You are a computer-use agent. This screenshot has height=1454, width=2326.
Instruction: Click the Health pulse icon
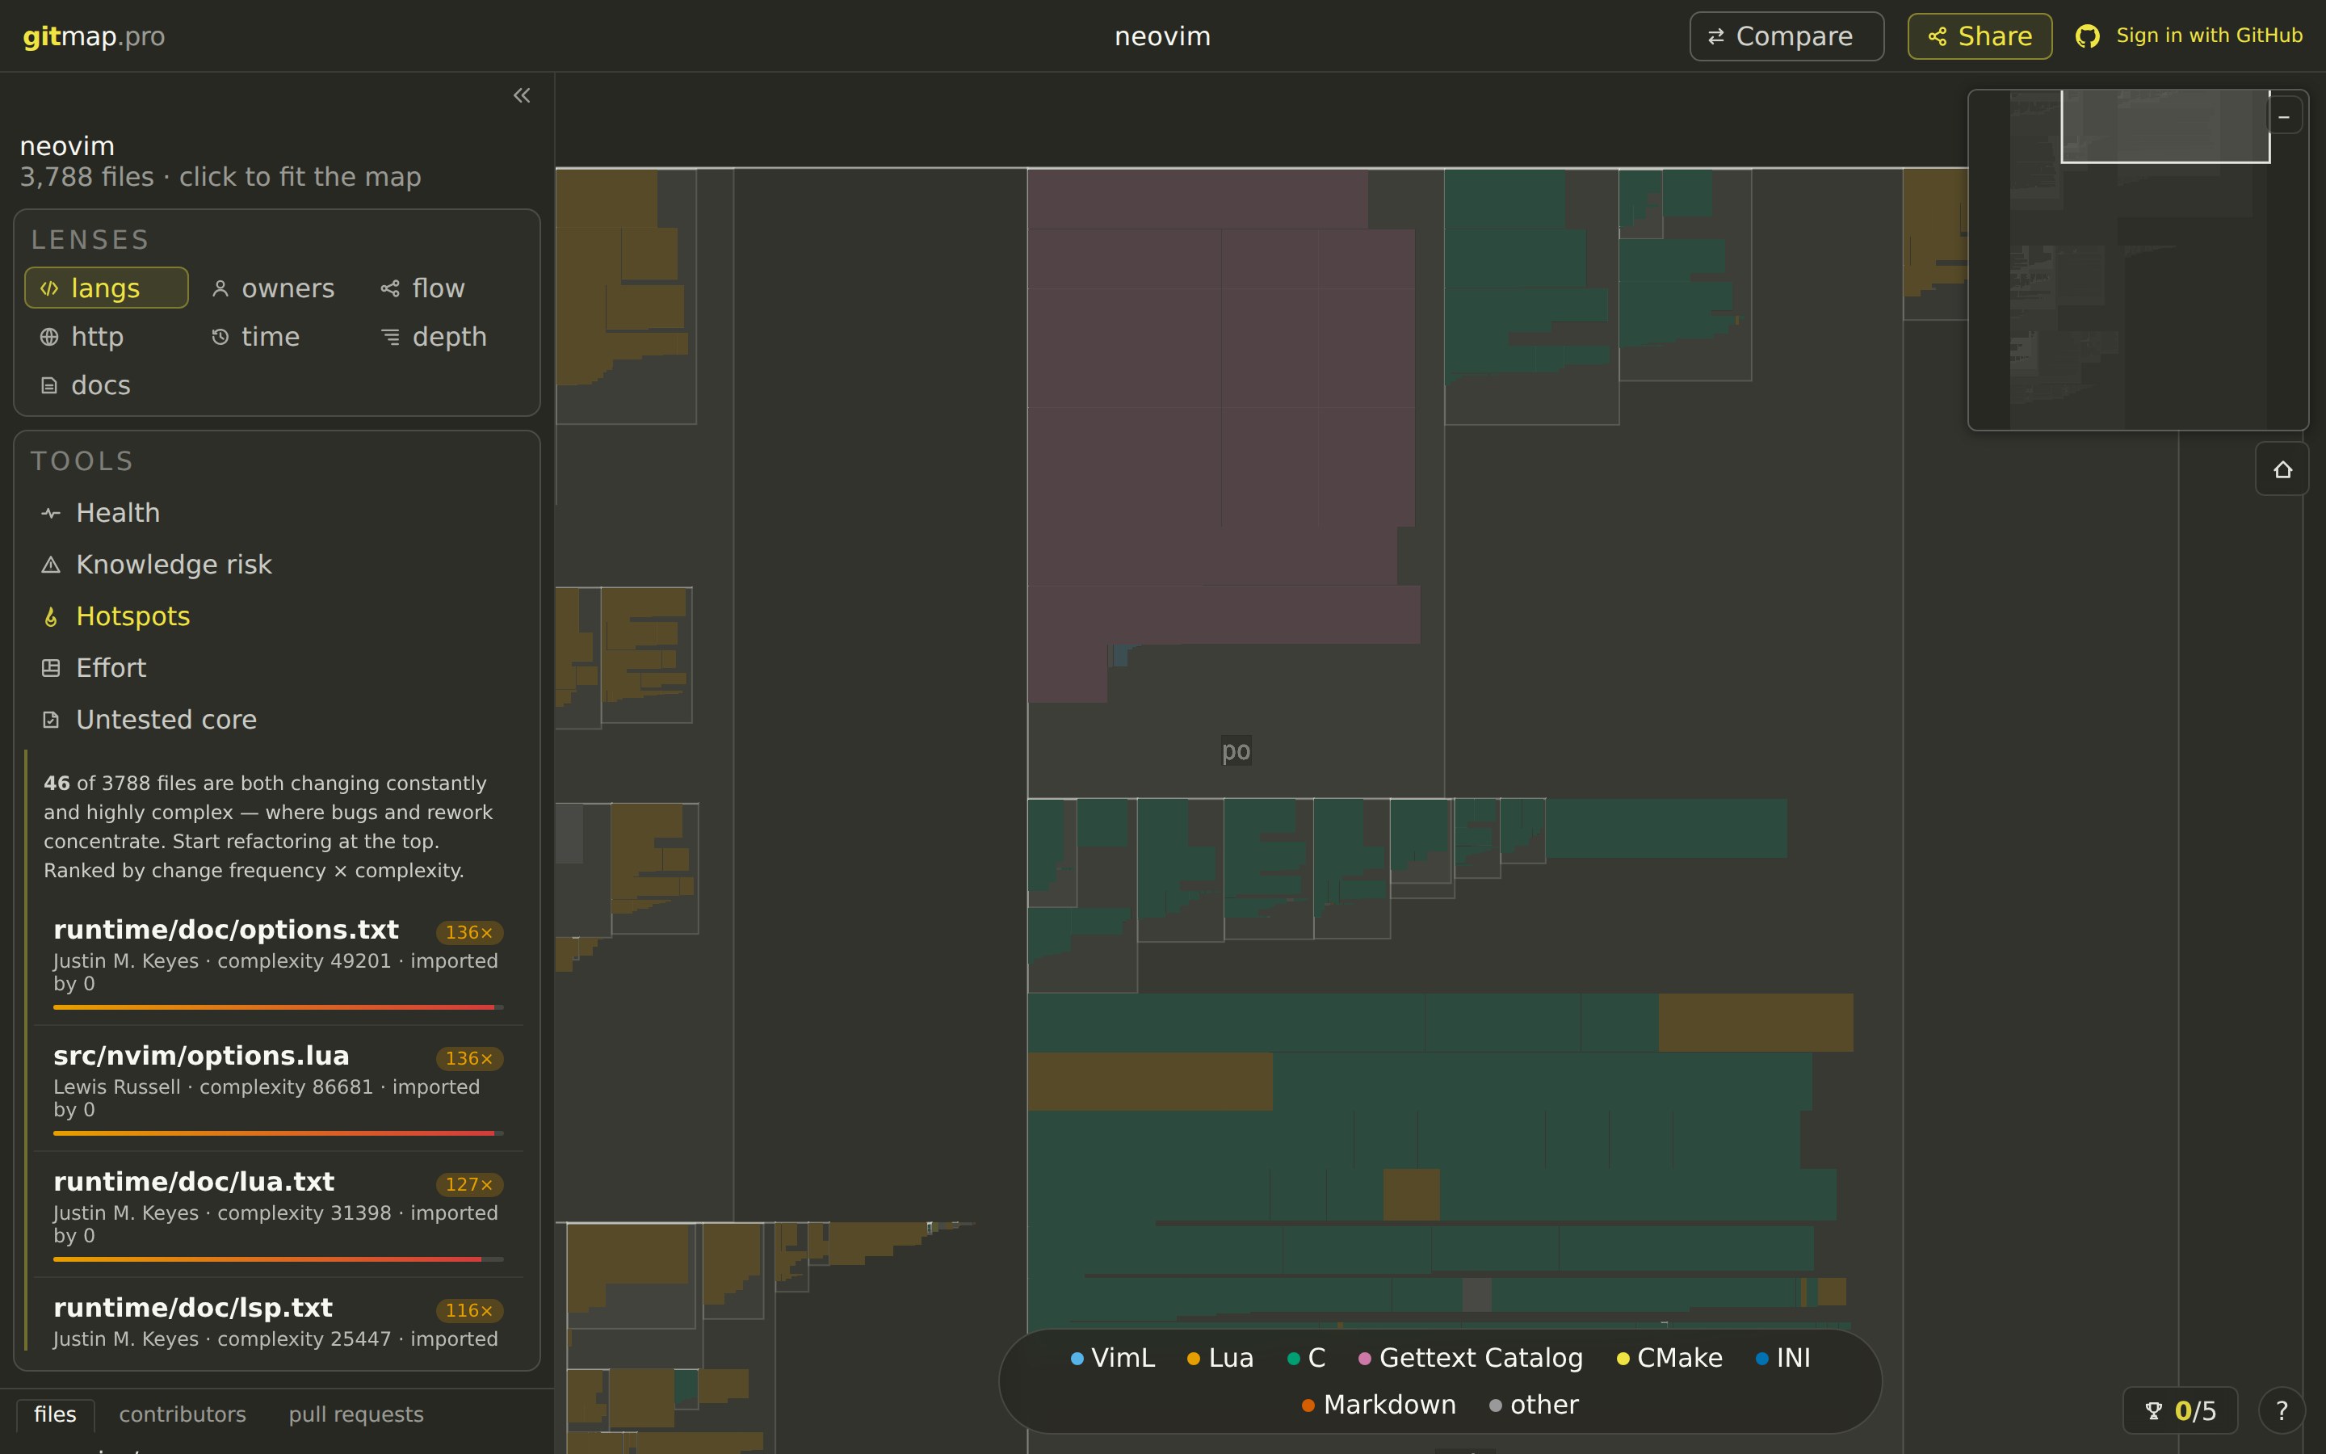(x=51, y=513)
